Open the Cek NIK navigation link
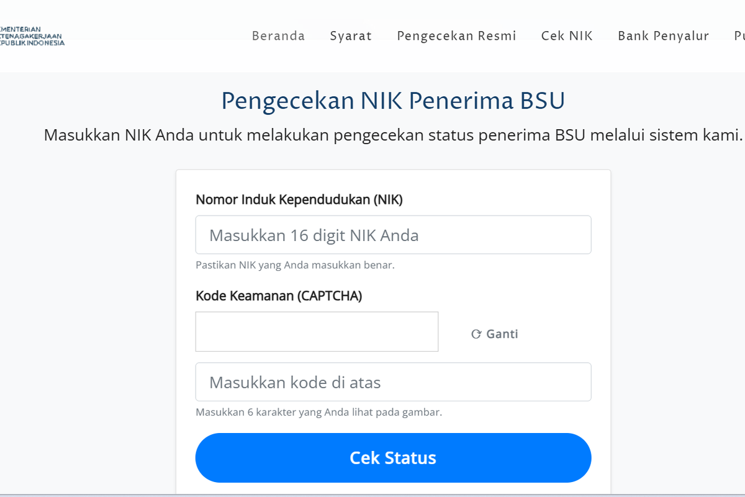The width and height of the screenshot is (745, 497). (x=567, y=35)
